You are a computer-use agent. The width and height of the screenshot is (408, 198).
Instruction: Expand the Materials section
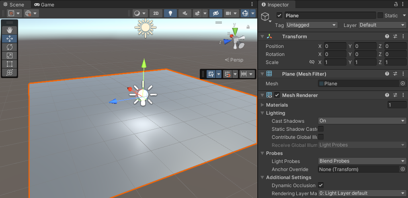[262, 105]
